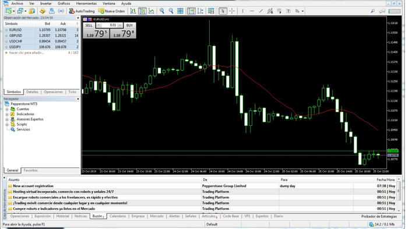Expand the Cuentas tree node
The height and width of the screenshot is (229, 408).
coord(7,109)
